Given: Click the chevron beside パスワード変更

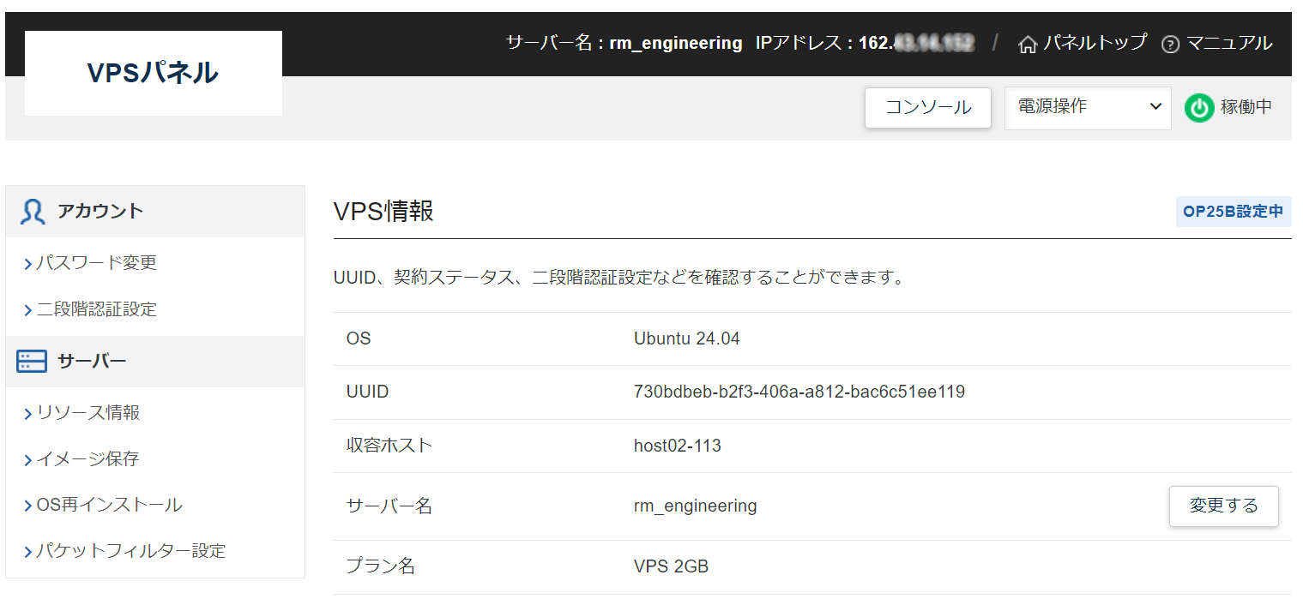Looking at the screenshot, I should [26, 263].
